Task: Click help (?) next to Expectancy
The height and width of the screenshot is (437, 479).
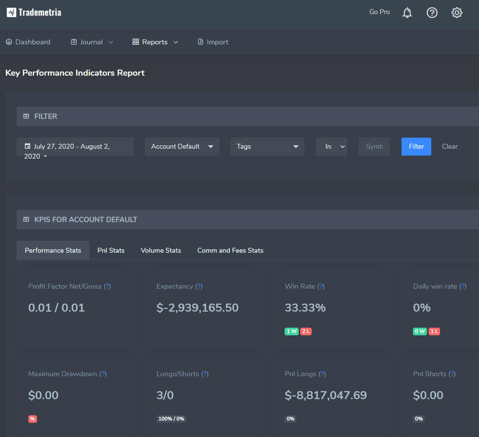Action: pos(199,286)
